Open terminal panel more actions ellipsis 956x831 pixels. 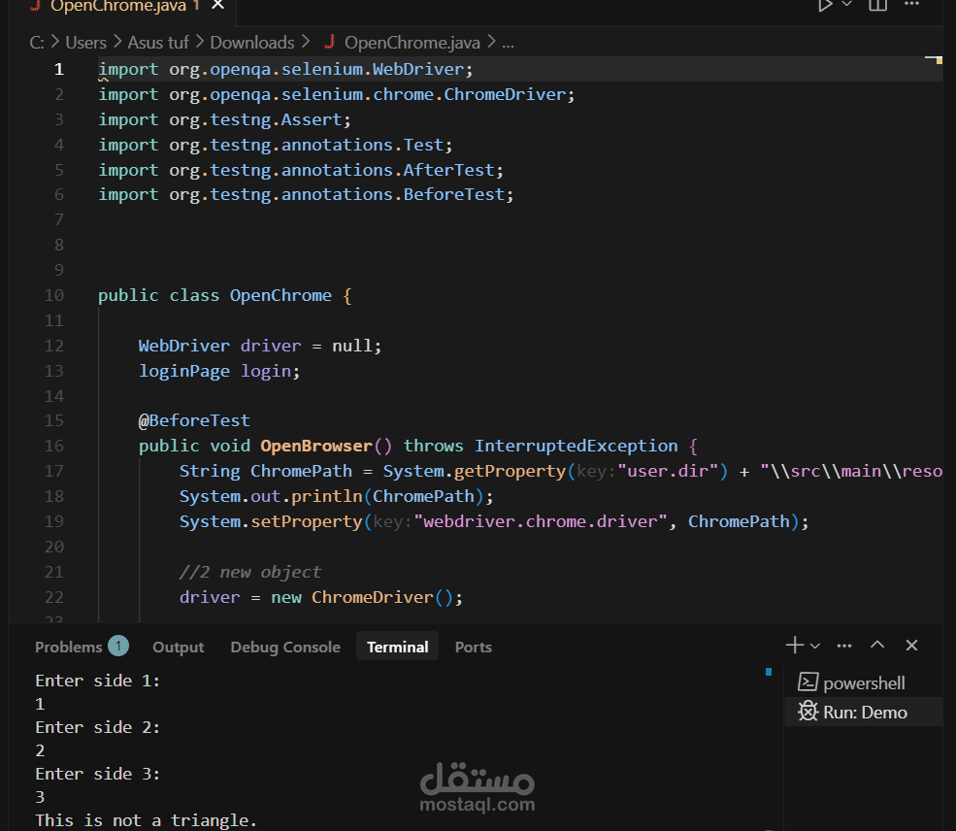(843, 645)
